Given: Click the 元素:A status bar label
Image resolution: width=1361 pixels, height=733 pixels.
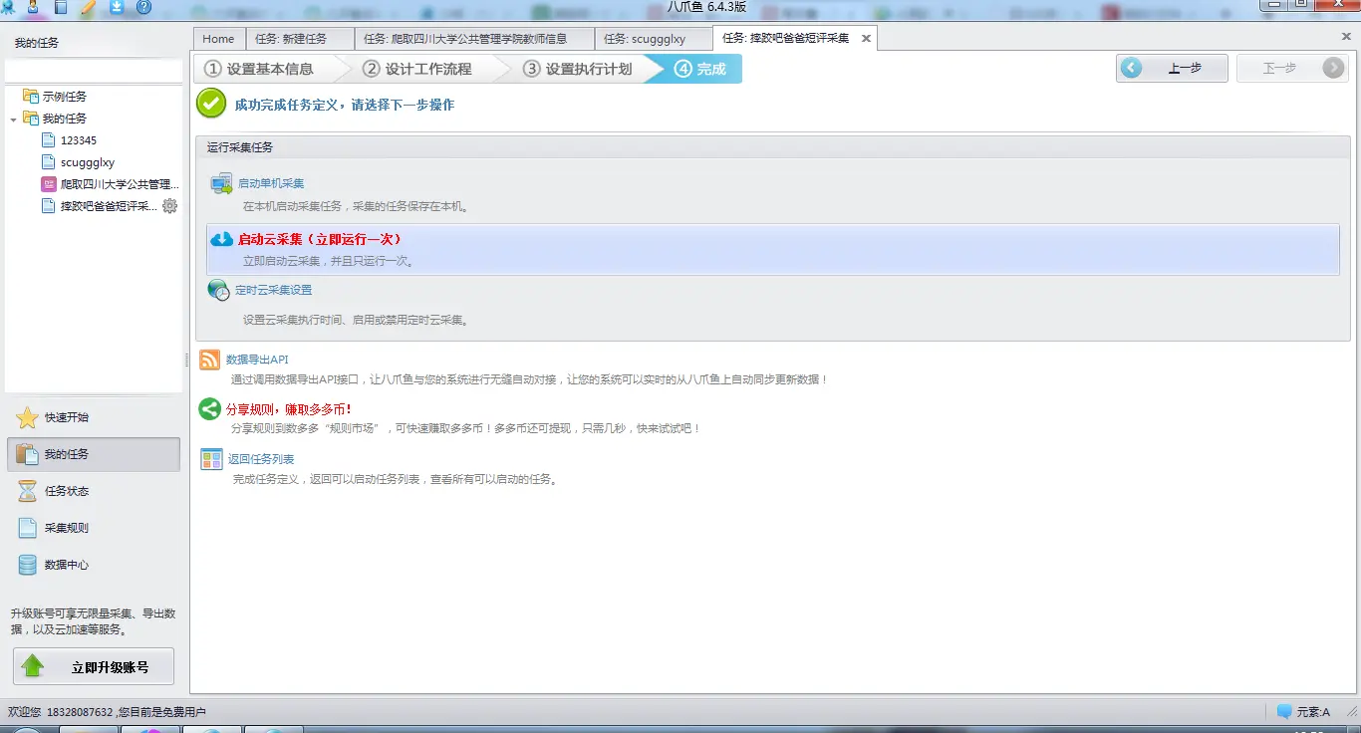Looking at the screenshot, I should (1313, 712).
